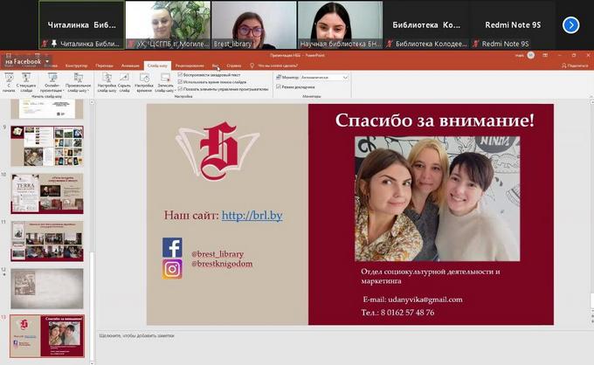Open the Вид tab
This screenshot has width=594, height=365.
tap(215, 65)
